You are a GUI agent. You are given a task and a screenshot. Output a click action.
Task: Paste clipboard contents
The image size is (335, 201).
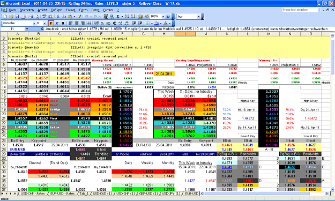[70, 17]
